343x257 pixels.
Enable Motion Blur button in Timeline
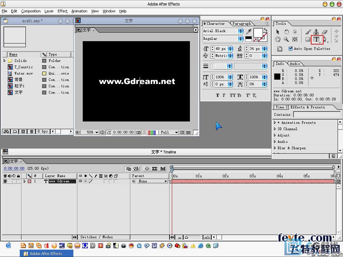click(x=163, y=169)
